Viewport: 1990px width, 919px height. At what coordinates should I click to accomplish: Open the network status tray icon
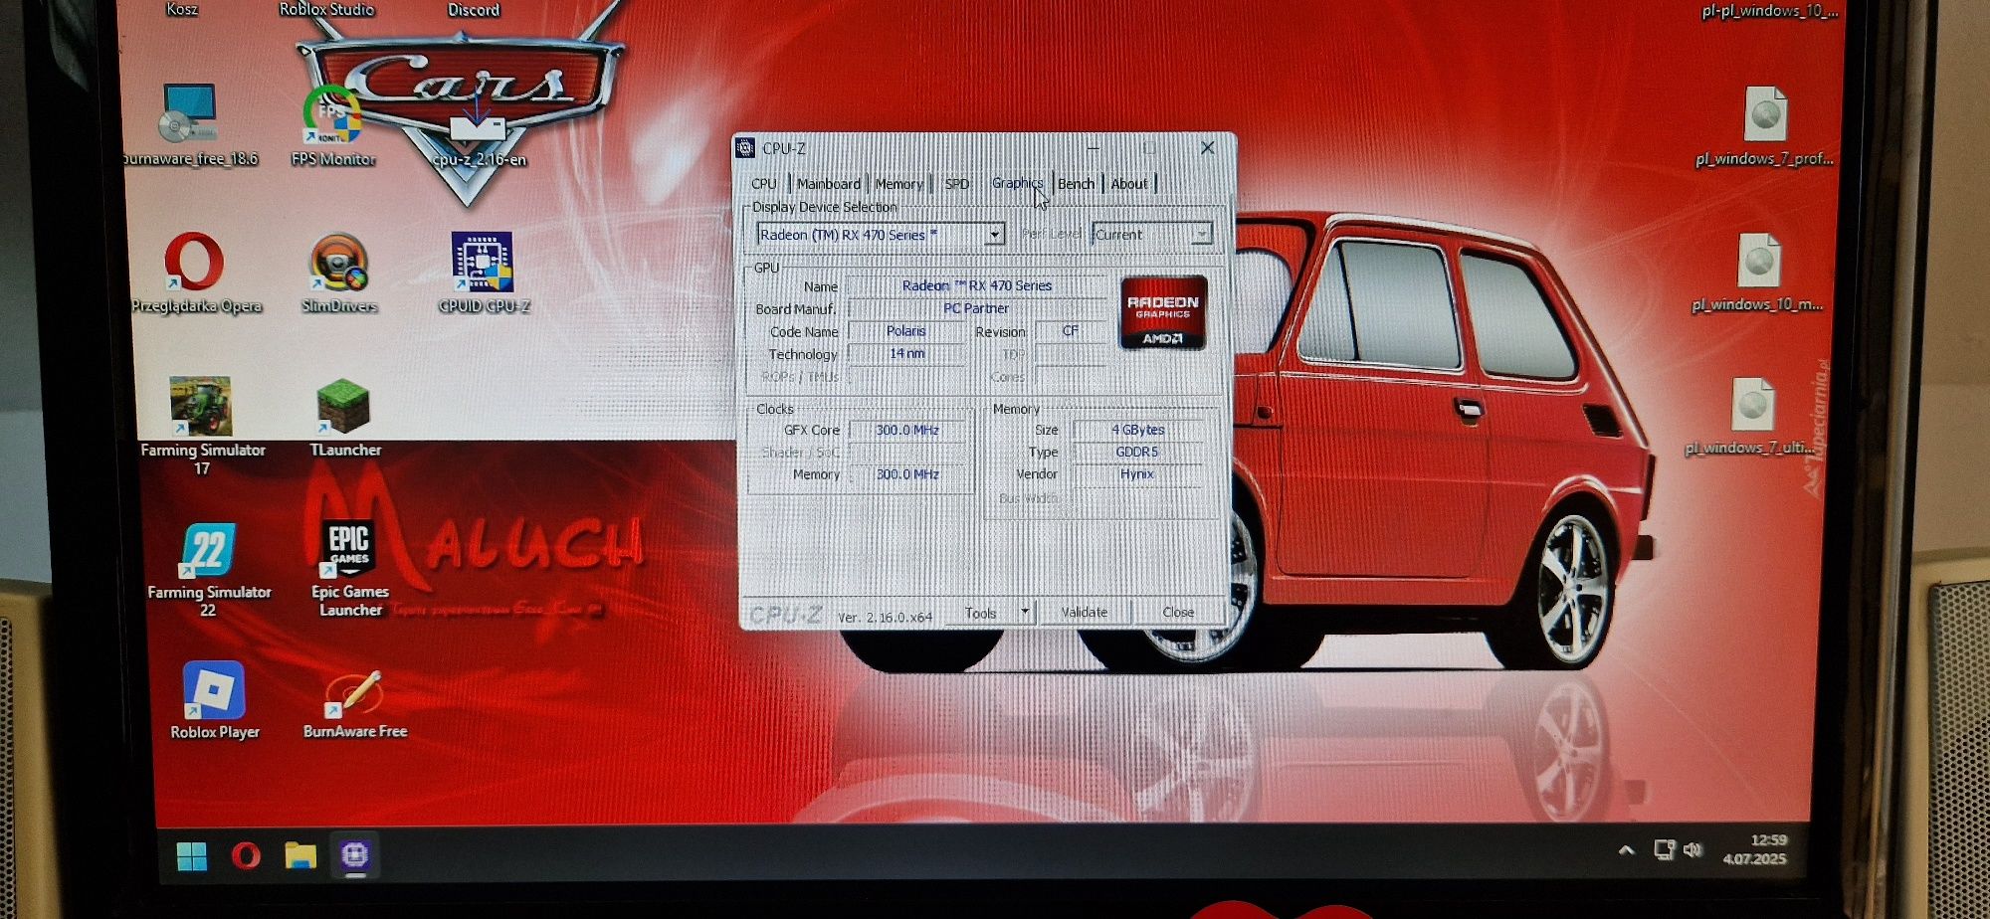point(1664,849)
